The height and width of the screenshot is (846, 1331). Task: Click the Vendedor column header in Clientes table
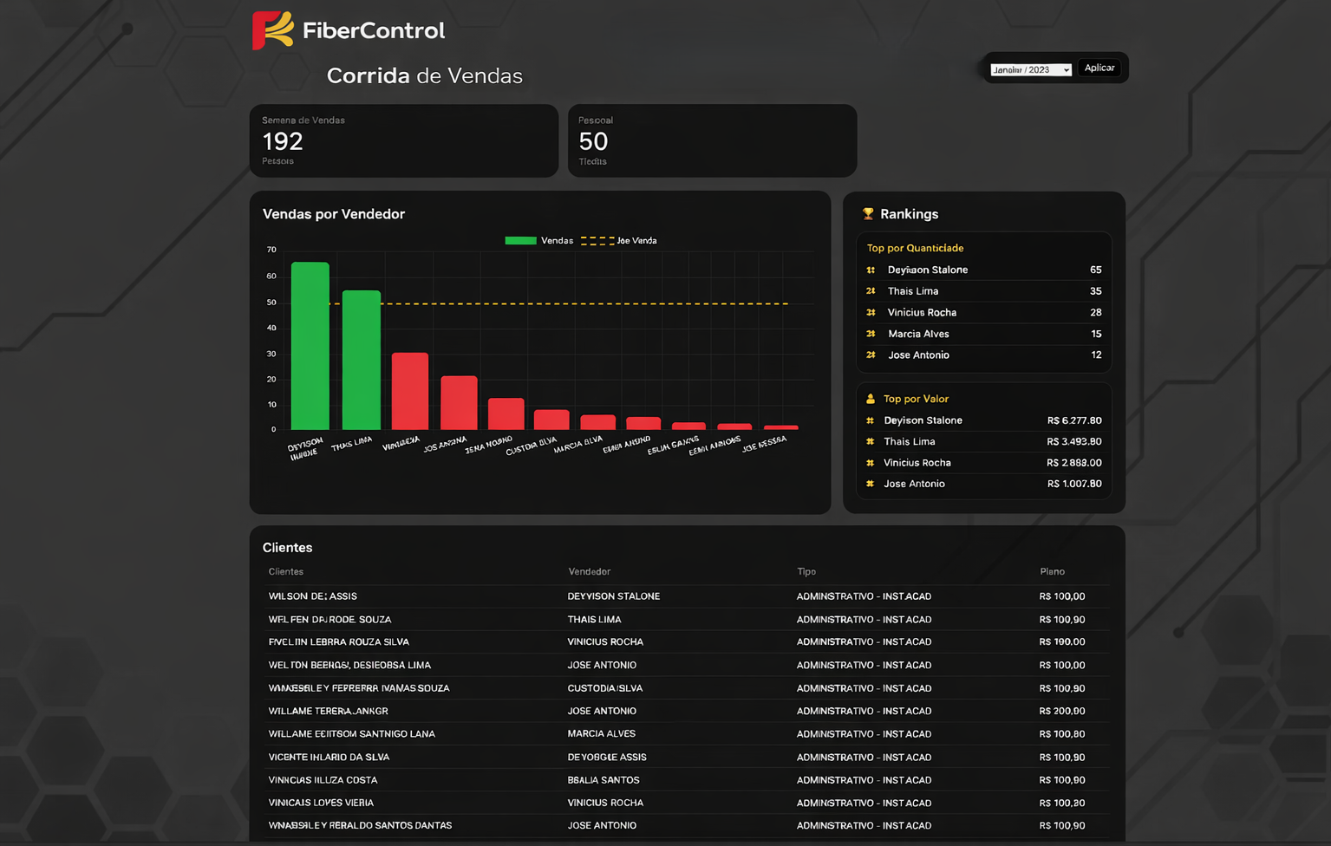coord(589,572)
